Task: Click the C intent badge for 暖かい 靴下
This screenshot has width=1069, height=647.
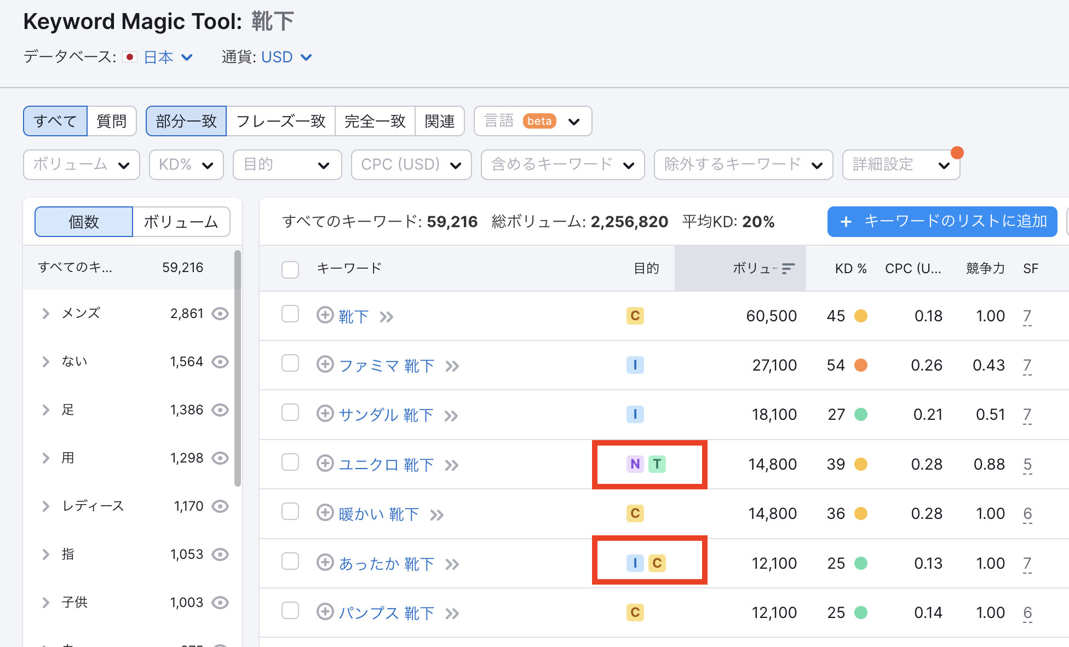Action: click(635, 513)
